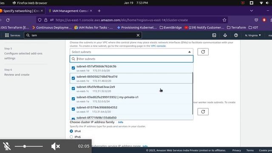Go to Review and create step
Viewport: 272px width, 153px height.
tap(17, 75)
